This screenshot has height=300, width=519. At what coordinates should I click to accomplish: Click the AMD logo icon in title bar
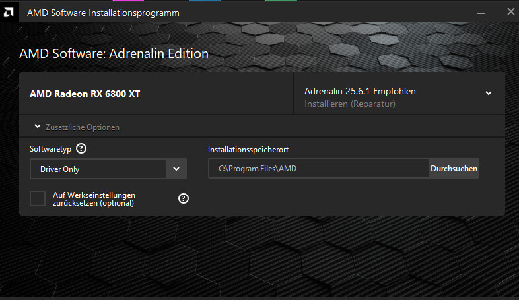[x=9, y=13]
